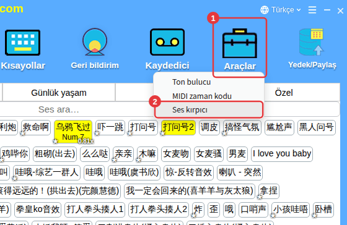Image resolution: width=347 pixels, height=225 pixels.
Task: Play the 亲亲 sound
Action: [123, 154]
